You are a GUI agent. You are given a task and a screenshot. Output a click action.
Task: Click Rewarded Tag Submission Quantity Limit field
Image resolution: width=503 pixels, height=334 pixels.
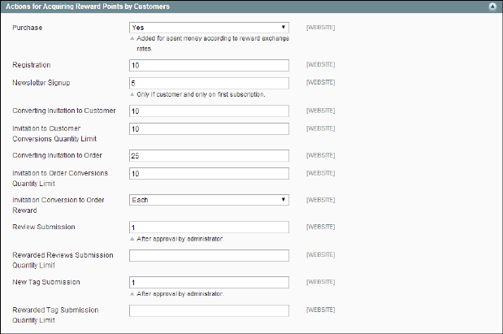pos(209,310)
